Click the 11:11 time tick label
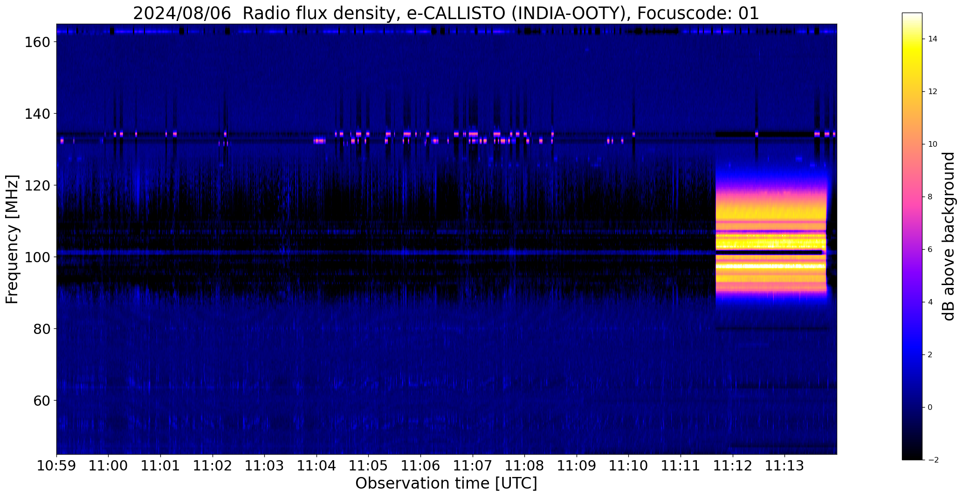Viewport: 963px width, 497px height. pos(681,466)
